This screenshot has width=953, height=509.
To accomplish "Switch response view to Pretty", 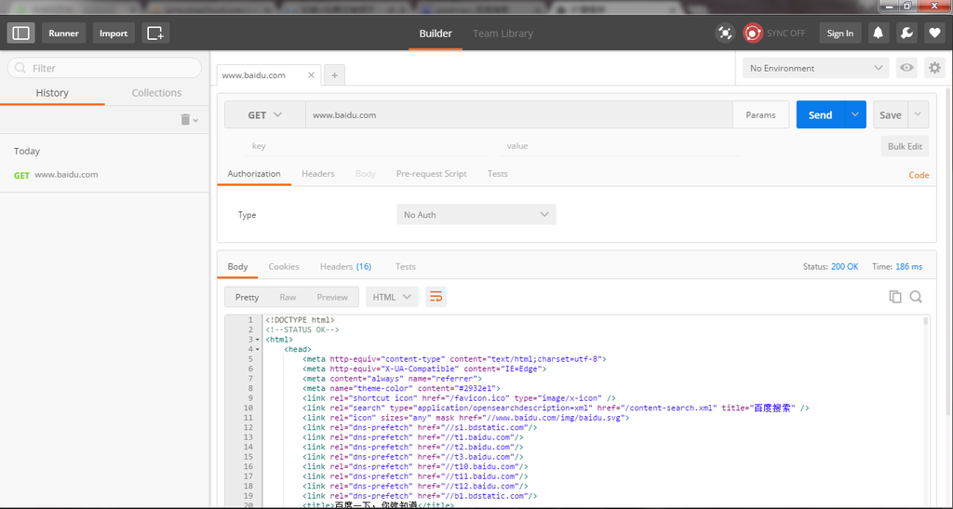I will [247, 297].
